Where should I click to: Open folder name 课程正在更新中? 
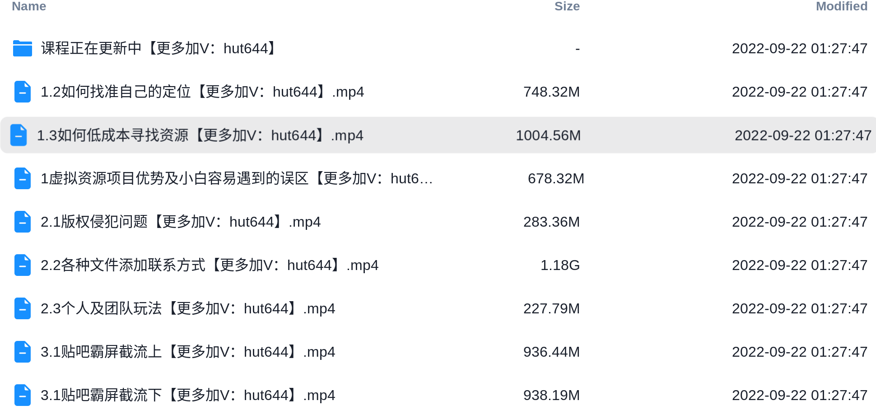[x=159, y=48]
